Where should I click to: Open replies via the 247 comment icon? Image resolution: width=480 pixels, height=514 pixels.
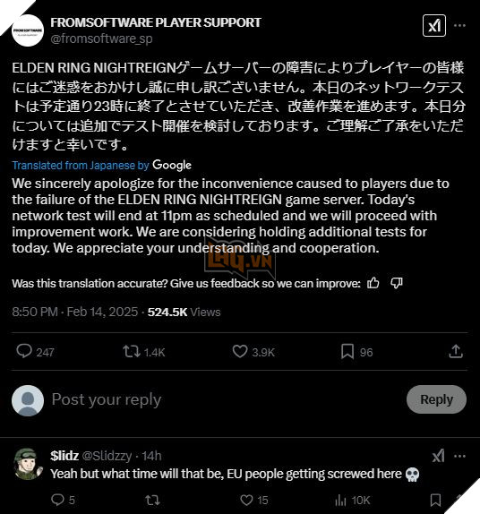(24, 351)
